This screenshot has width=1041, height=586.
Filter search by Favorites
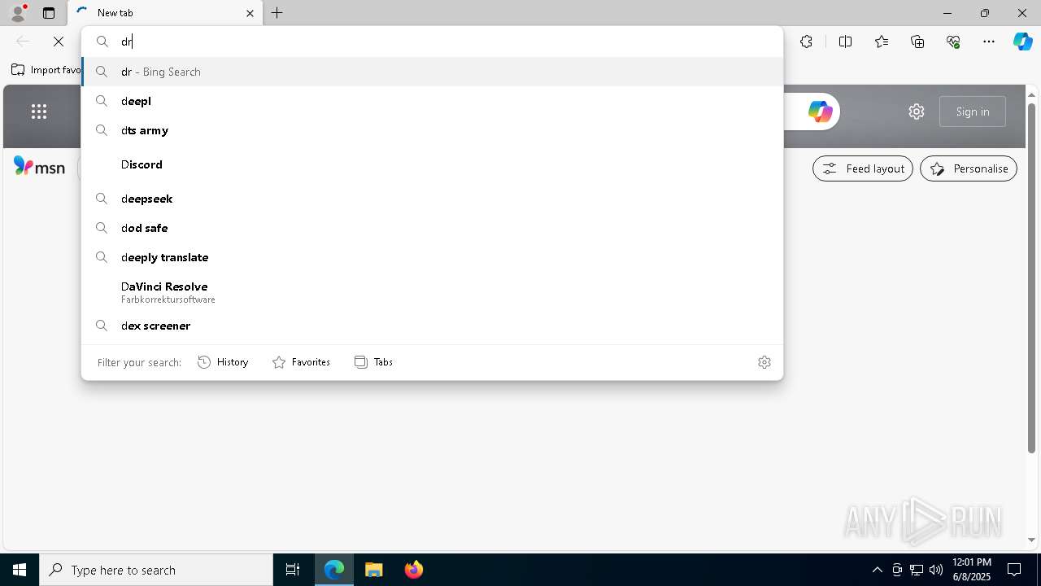coord(301,362)
